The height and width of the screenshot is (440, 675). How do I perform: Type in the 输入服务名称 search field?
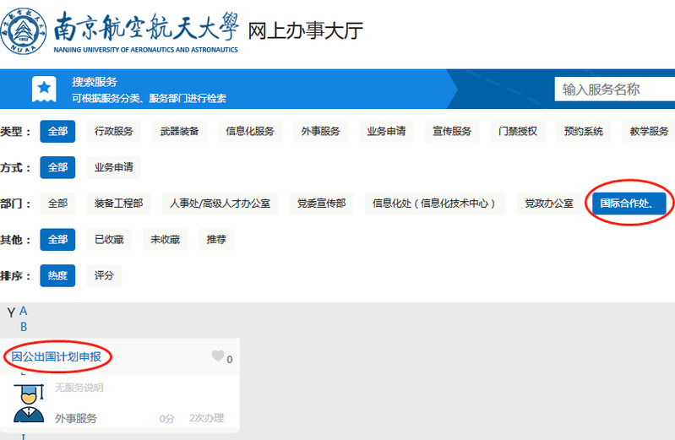tap(614, 90)
